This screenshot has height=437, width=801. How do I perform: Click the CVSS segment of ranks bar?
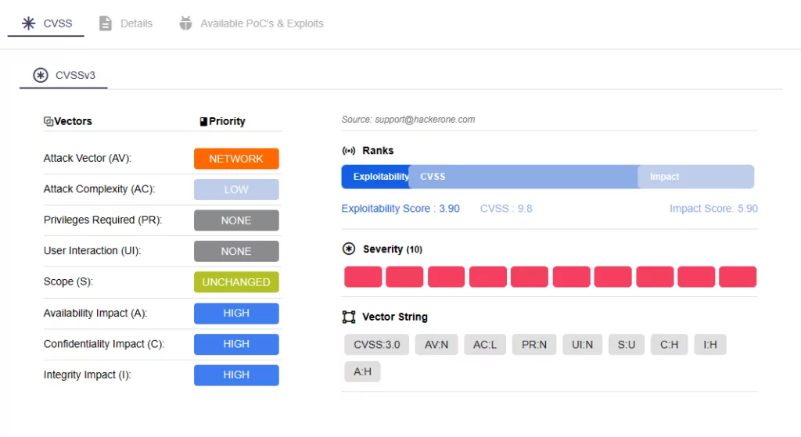coord(523,177)
